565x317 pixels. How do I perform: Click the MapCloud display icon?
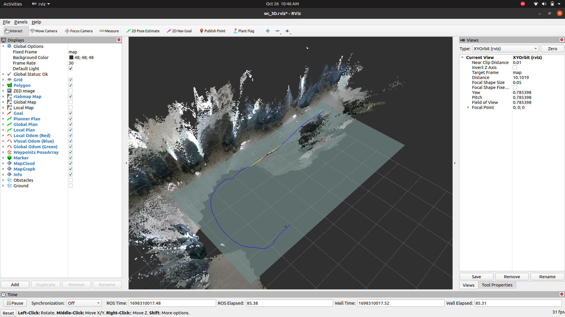[9, 163]
